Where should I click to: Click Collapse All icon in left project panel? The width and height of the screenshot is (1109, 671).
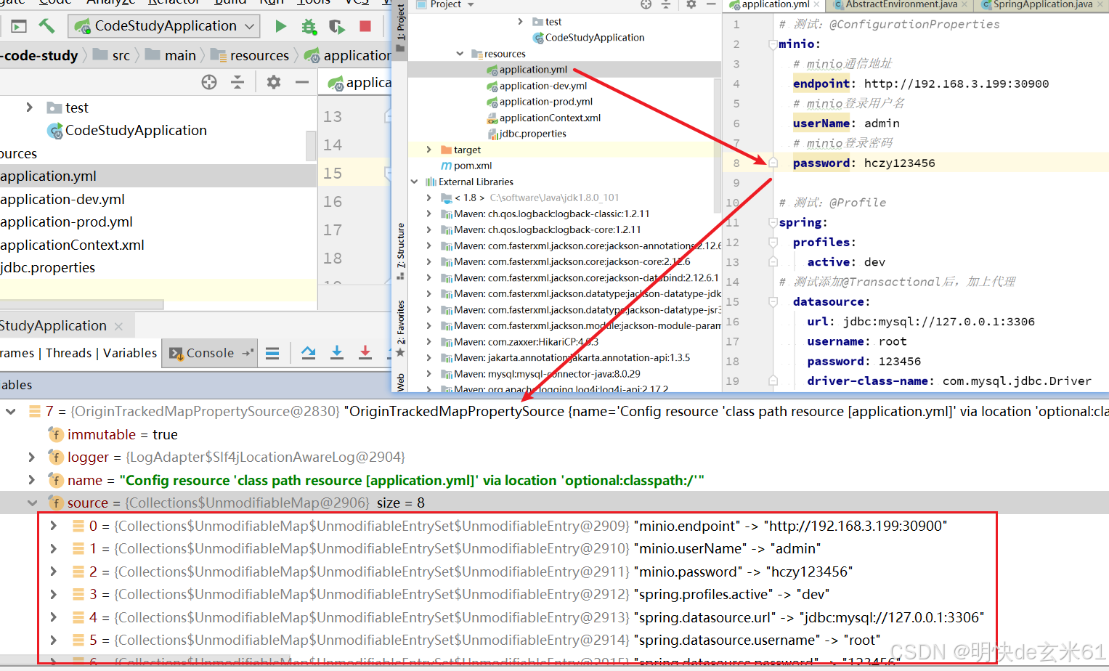tap(237, 82)
